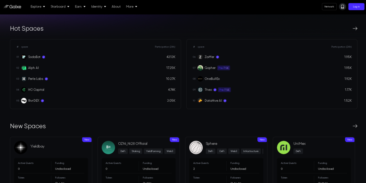Click Gopher's Pre-TGE badge
This screenshot has width=366, height=183.
[x=224, y=68]
